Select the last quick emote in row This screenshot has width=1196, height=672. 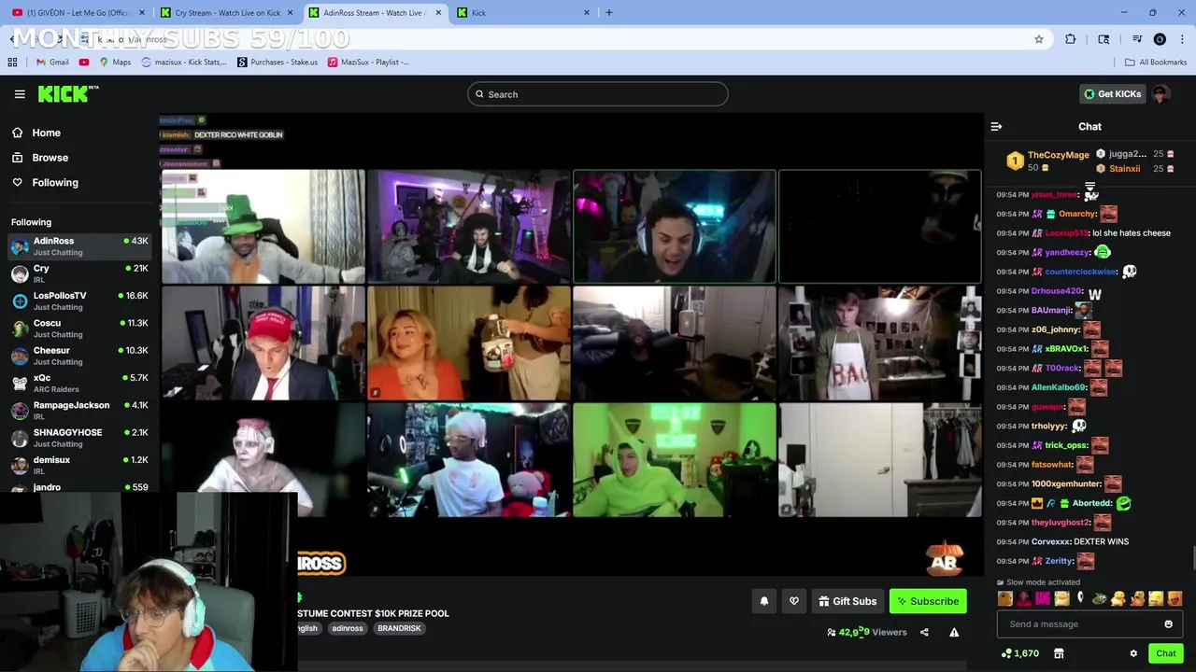(x=1175, y=599)
